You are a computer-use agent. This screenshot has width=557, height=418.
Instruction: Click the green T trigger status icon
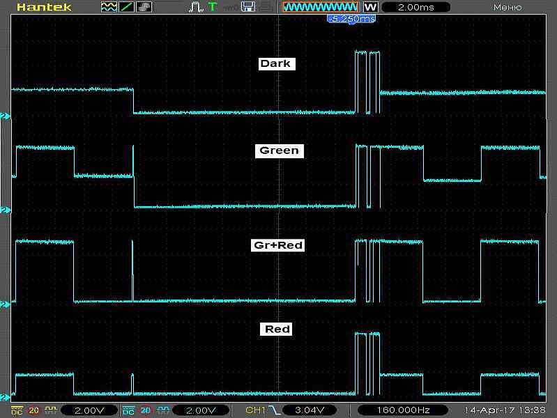(213, 7)
